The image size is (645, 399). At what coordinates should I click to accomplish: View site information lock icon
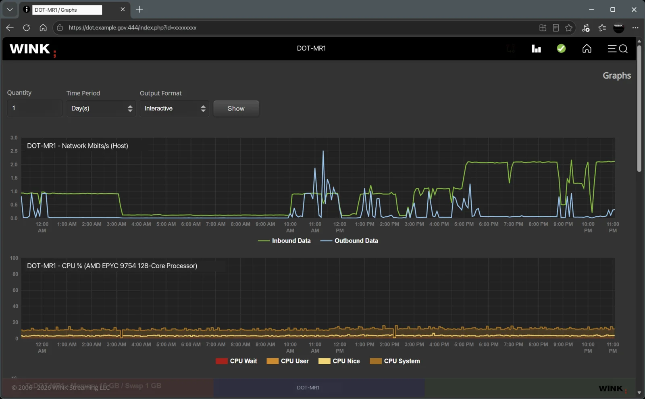tap(60, 28)
